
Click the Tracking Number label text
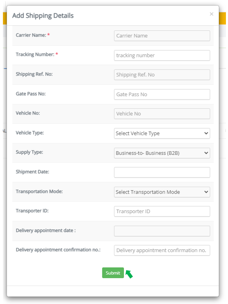(35, 54)
